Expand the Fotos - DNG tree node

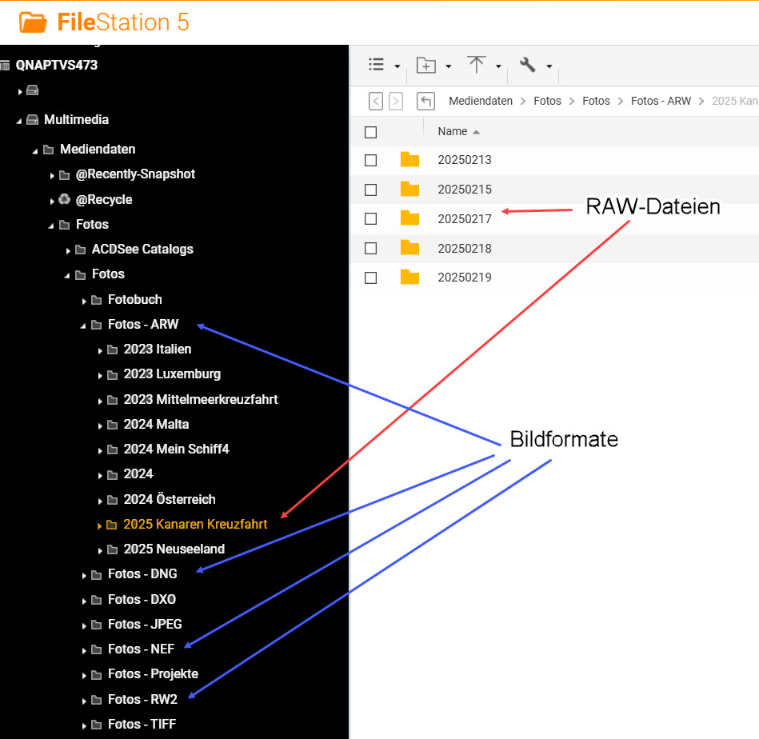(84, 575)
